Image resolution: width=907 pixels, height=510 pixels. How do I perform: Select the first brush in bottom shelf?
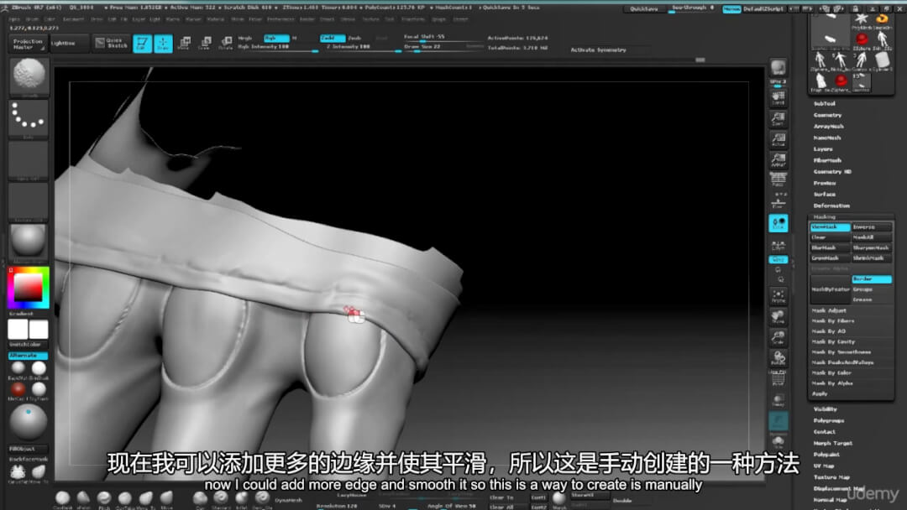pyautogui.click(x=62, y=498)
